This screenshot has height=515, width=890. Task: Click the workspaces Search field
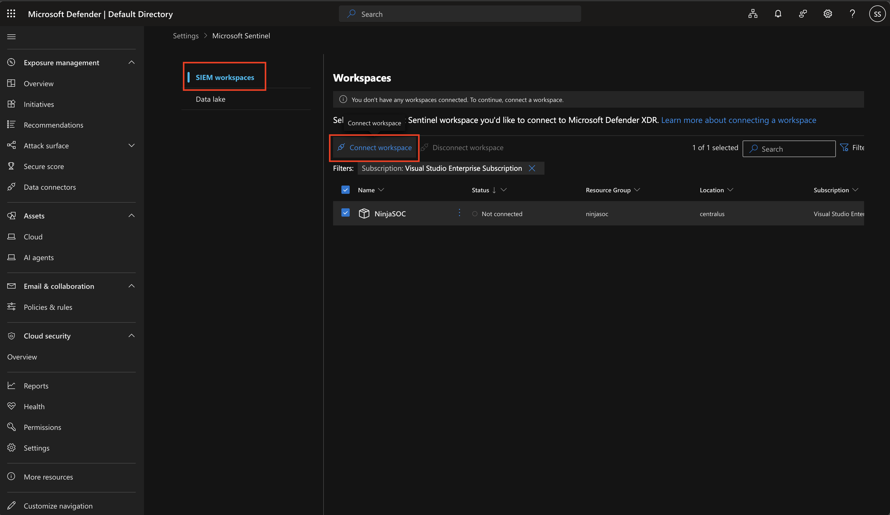tap(789, 149)
